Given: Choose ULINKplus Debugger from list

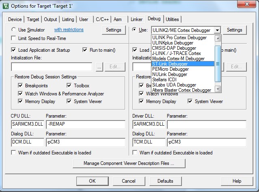Looking at the screenshot, I should pyautogui.click(x=183, y=43).
